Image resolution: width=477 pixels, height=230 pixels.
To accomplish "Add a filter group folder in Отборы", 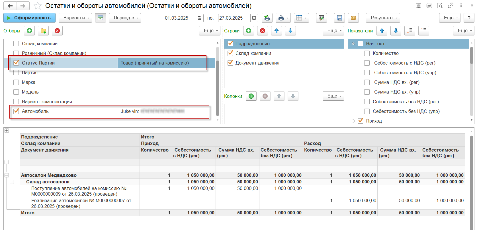I will coord(43,31).
